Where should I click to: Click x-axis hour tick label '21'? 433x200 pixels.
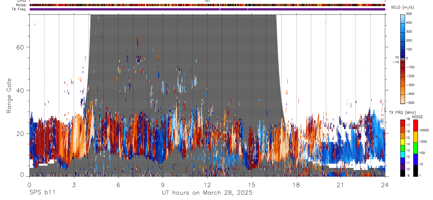341,184
